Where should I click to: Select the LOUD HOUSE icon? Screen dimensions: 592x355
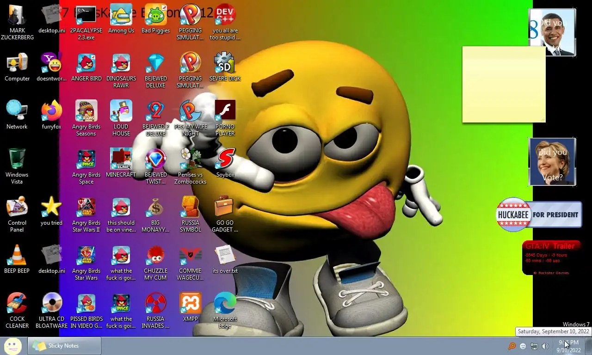click(x=121, y=118)
